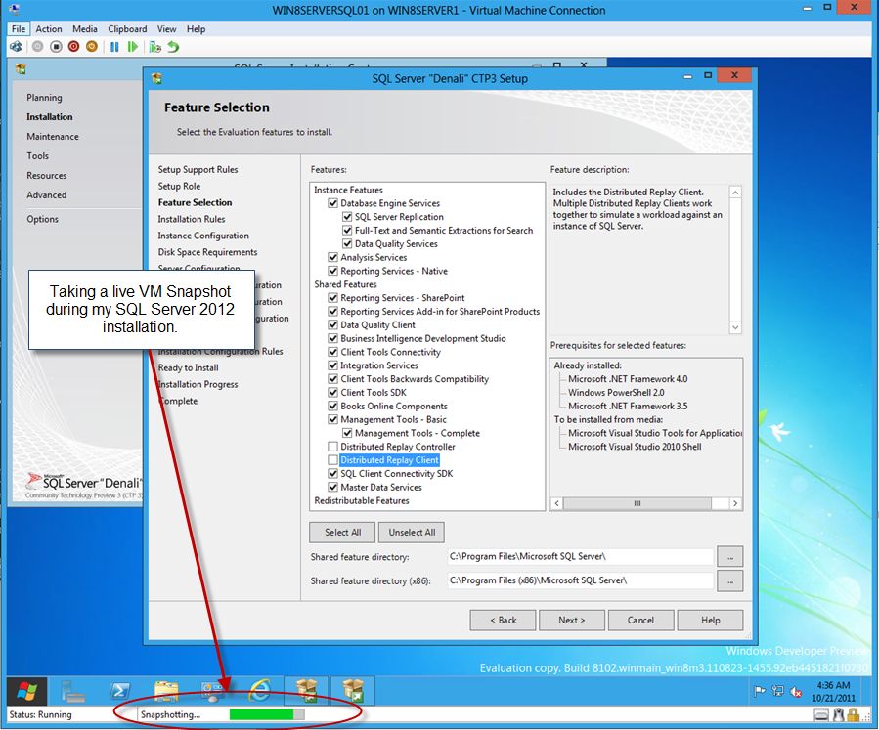This screenshot has height=730, width=879.
Task: Click the red Shut Down icon
Action: pos(73,47)
